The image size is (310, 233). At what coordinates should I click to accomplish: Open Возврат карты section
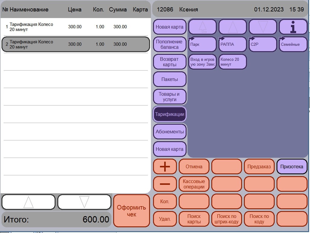[x=170, y=62]
